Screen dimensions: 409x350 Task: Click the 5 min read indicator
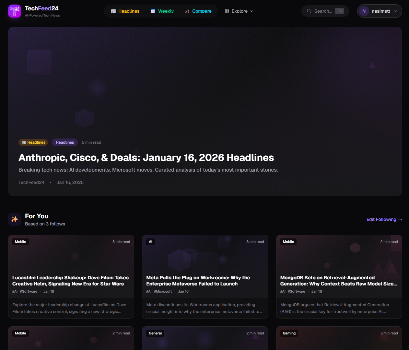[x=91, y=142]
